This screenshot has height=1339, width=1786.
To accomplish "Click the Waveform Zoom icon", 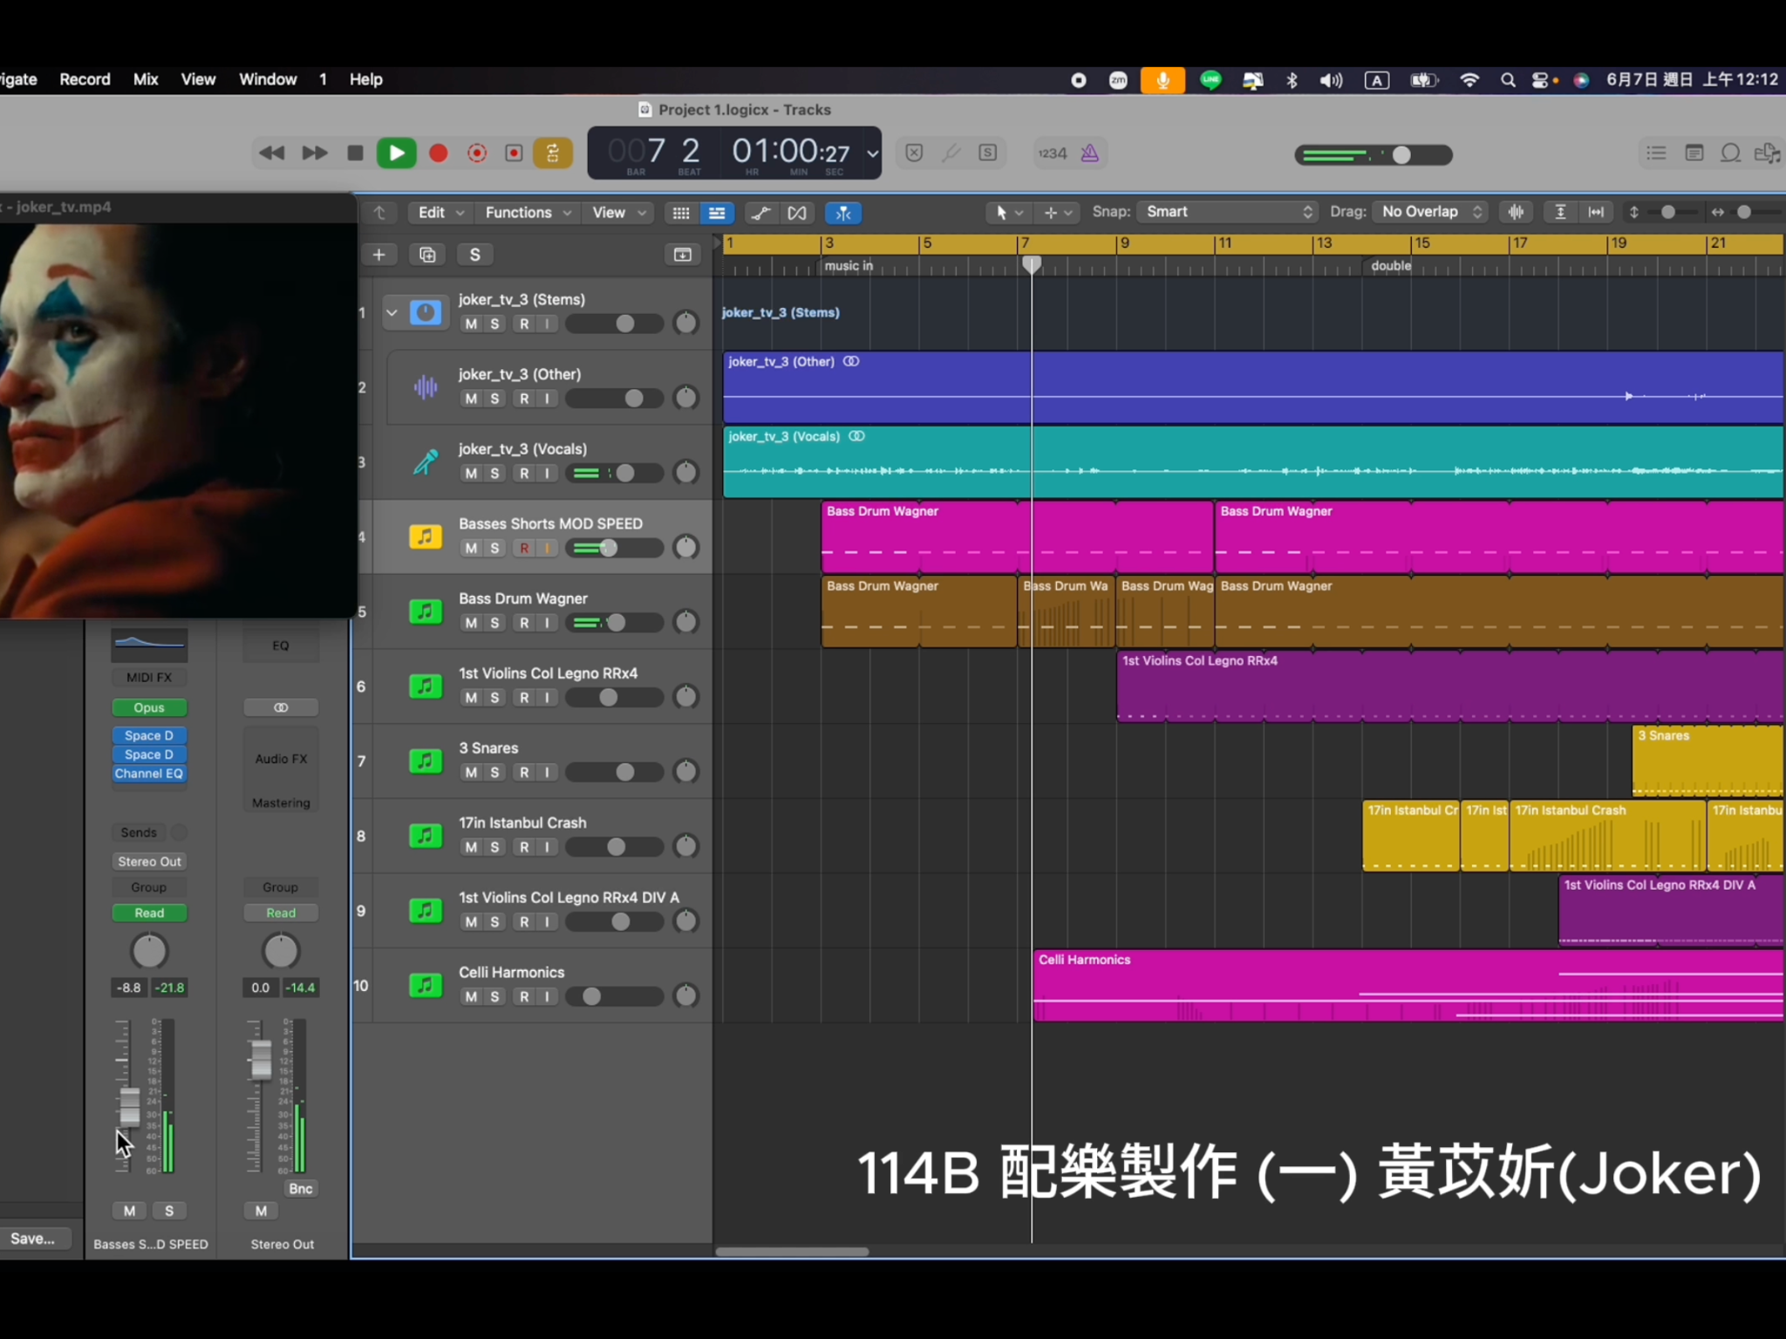I will pyautogui.click(x=1517, y=212).
